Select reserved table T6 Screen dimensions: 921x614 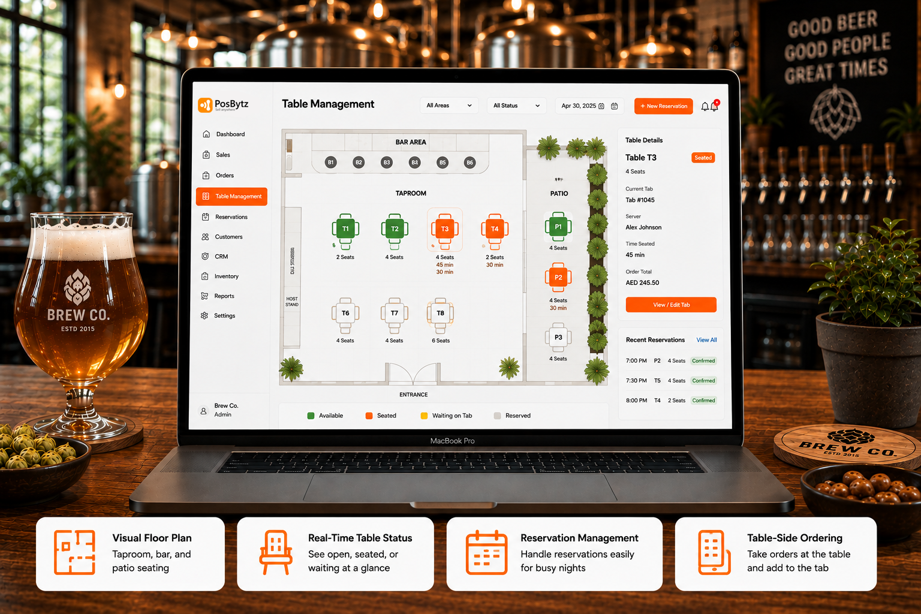[x=345, y=313]
